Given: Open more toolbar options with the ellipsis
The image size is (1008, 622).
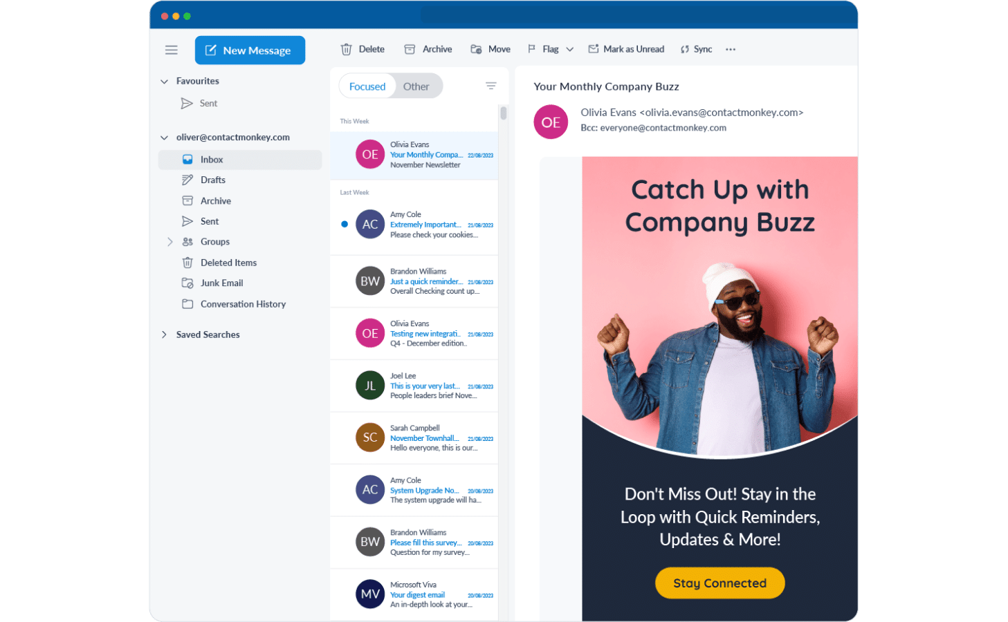Looking at the screenshot, I should 731,49.
